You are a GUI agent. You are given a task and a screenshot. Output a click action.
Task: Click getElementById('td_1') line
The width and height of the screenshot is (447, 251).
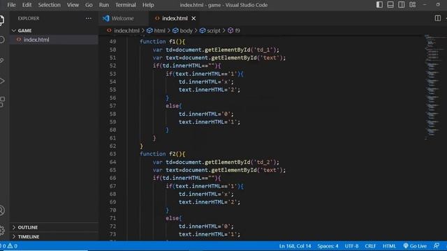[x=216, y=50]
